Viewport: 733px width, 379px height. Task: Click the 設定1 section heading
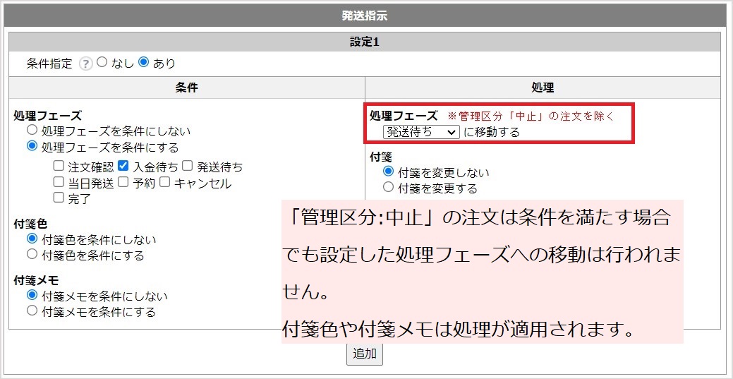coord(365,42)
